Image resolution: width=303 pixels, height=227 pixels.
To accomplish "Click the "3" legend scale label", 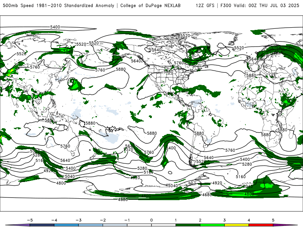I will [x=224, y=220].
